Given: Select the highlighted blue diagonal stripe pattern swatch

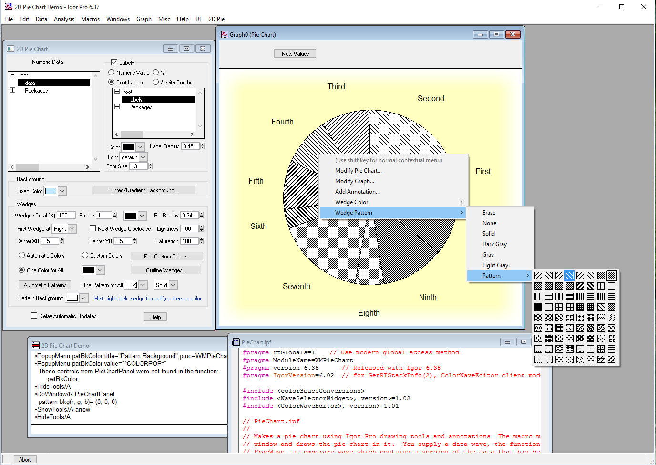Looking at the screenshot, I should click(x=569, y=275).
